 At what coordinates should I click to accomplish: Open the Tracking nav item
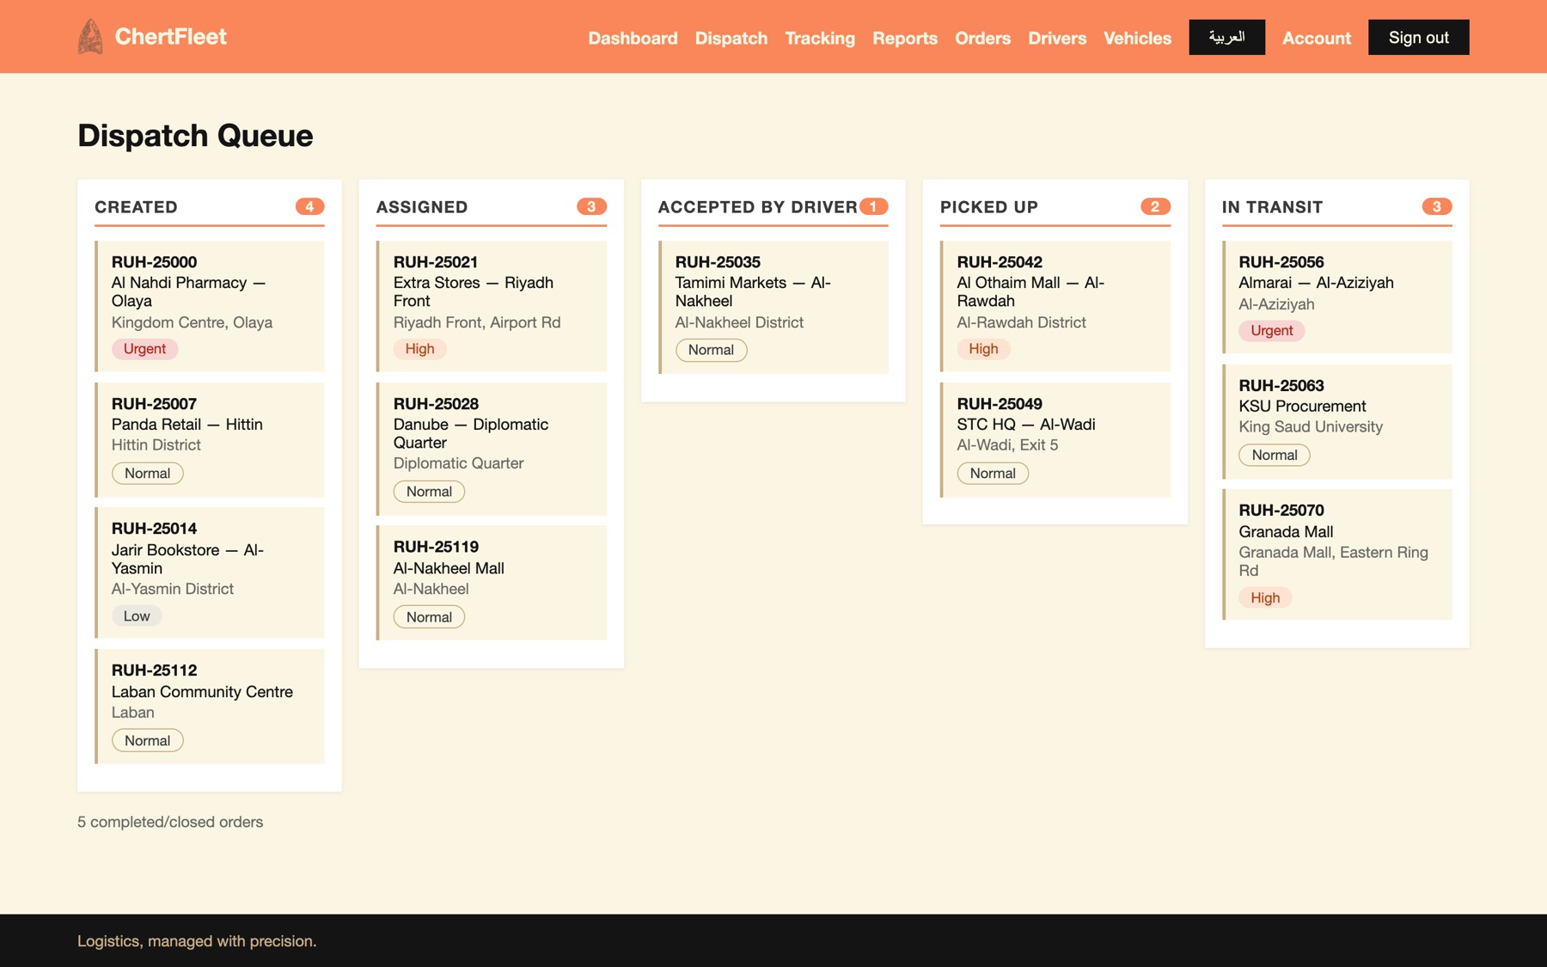[x=820, y=38]
